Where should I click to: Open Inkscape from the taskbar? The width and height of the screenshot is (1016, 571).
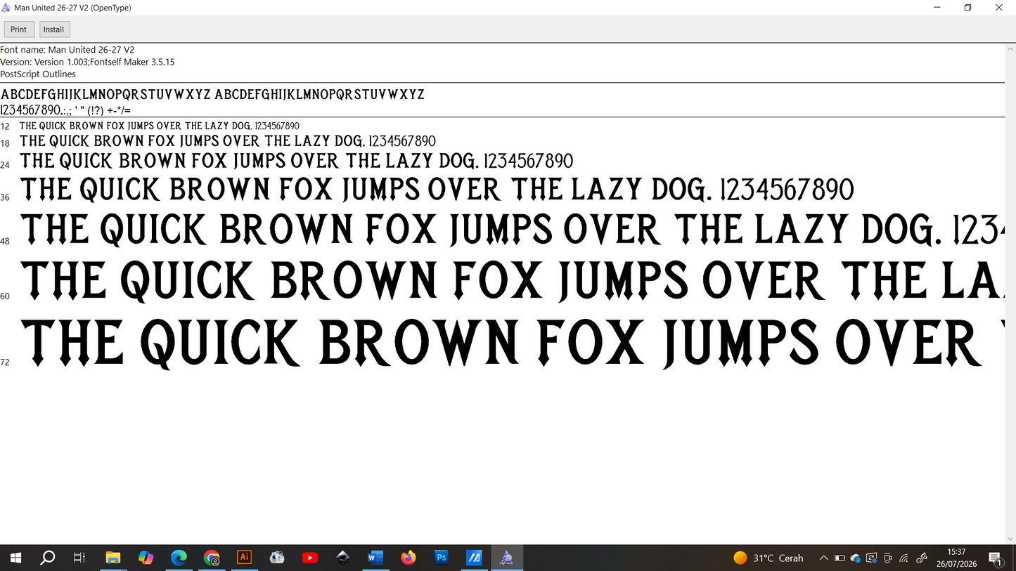click(x=342, y=558)
